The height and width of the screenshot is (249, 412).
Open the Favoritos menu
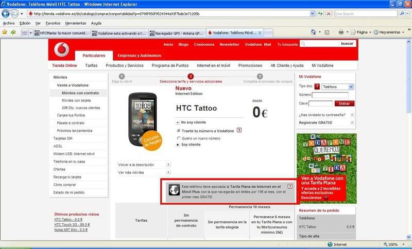click(53, 23)
